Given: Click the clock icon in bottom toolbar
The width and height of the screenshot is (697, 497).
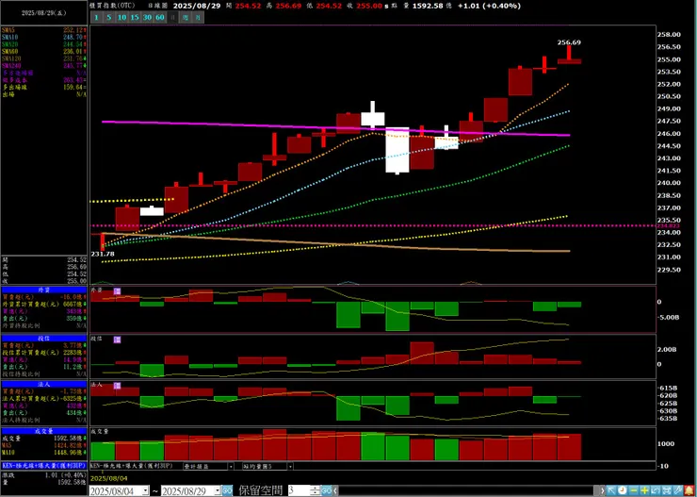Looking at the screenshot, I should (x=623, y=490).
